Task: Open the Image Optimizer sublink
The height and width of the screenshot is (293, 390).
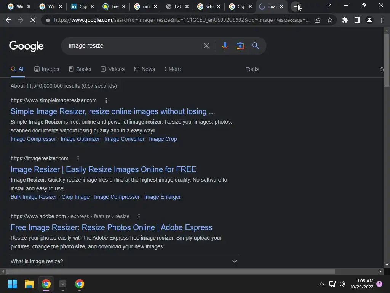Action: coord(80,139)
